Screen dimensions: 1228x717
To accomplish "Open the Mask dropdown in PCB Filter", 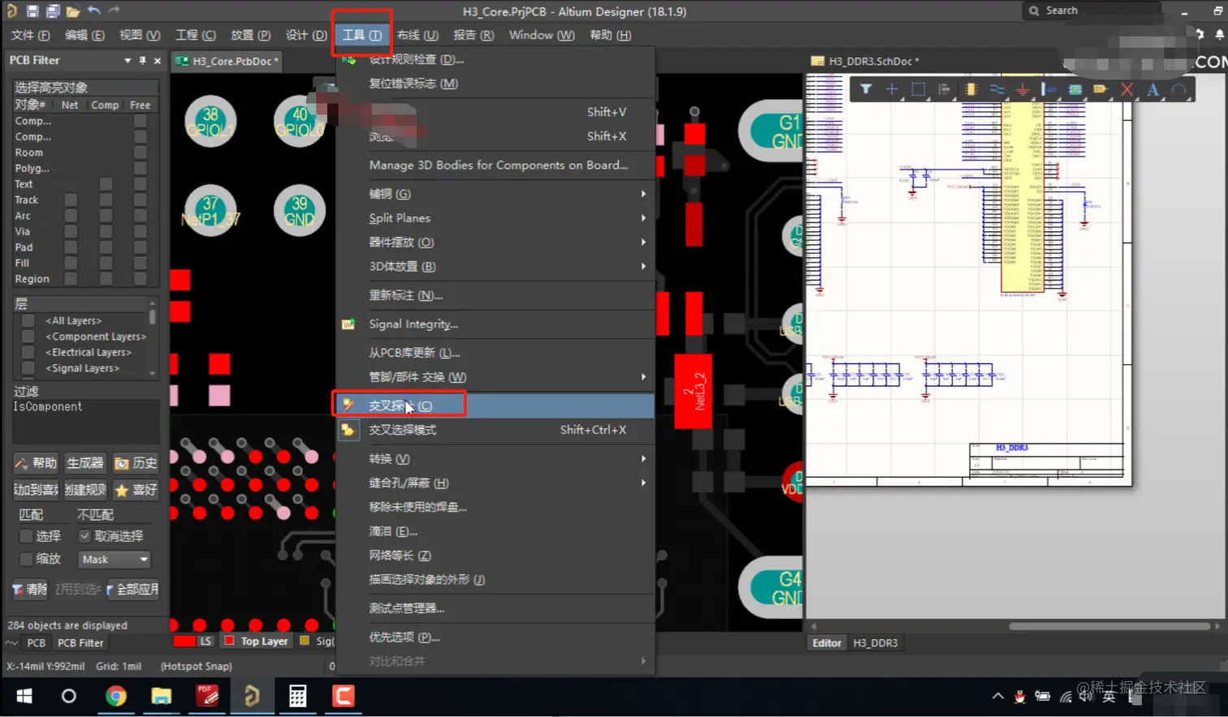I will [x=115, y=560].
